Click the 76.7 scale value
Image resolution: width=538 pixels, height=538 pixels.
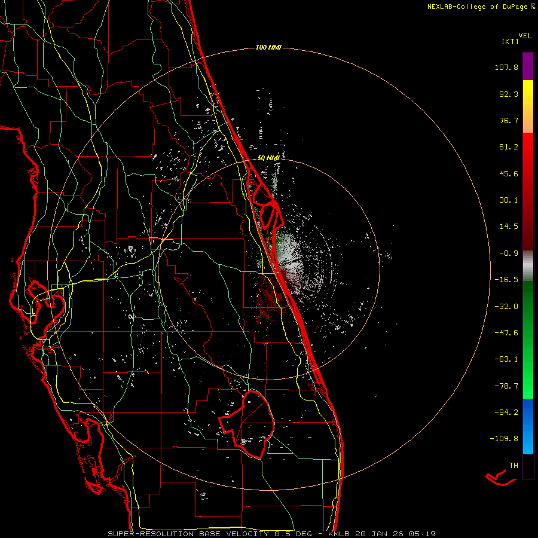click(x=509, y=120)
